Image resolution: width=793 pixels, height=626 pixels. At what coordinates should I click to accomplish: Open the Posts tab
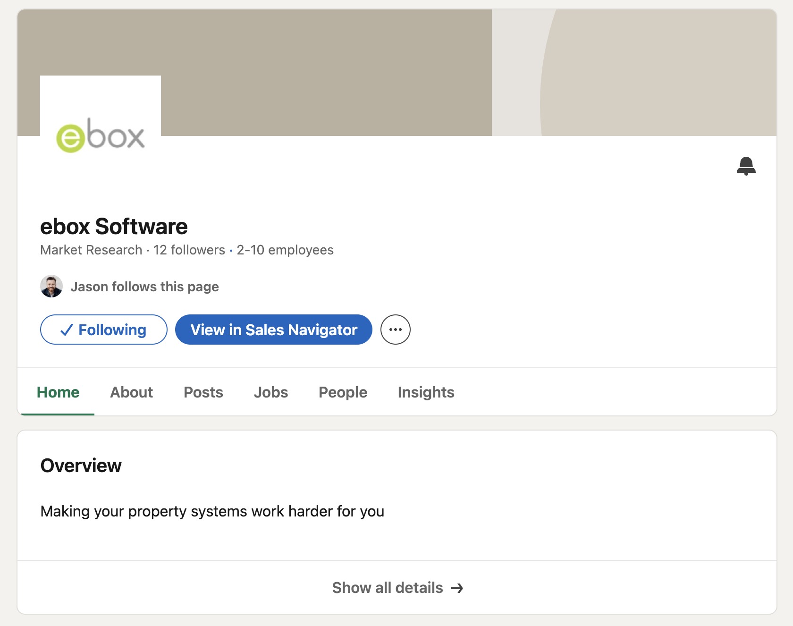pyautogui.click(x=203, y=392)
